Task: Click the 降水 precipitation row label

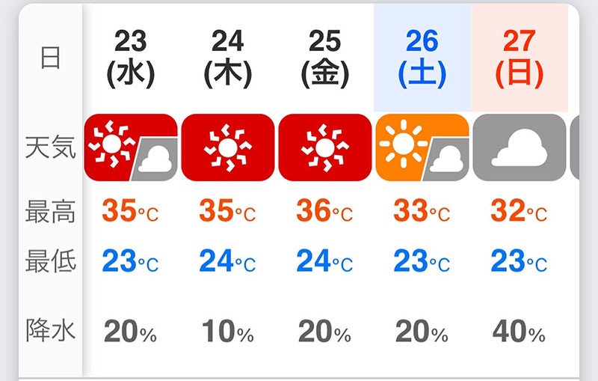Action: click(50, 330)
